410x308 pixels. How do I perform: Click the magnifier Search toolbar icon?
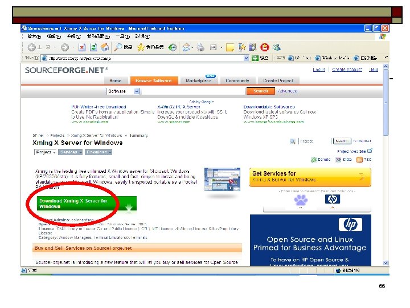pos(118,47)
